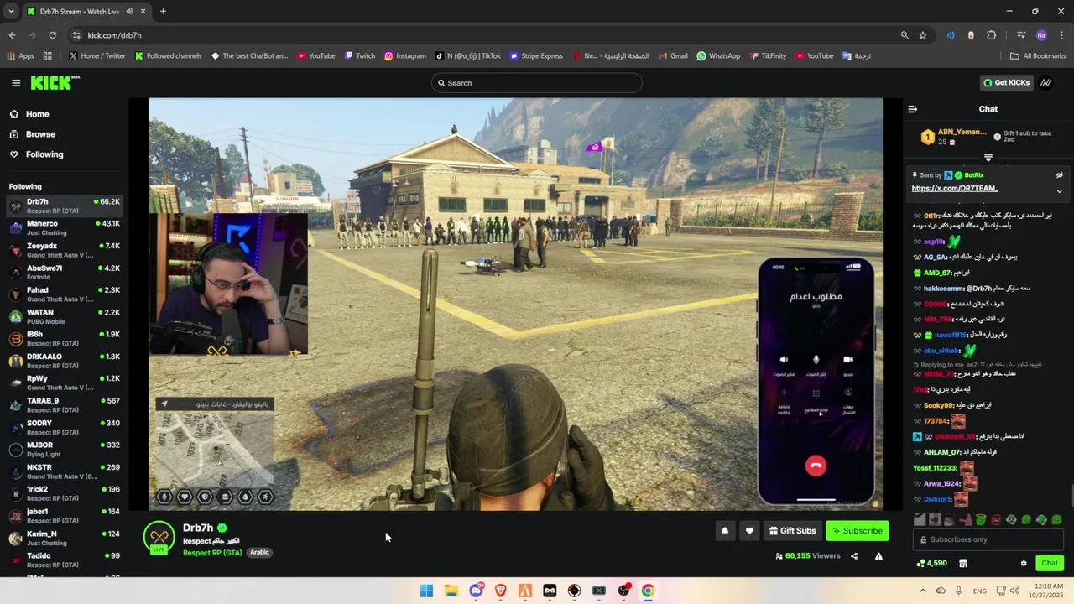
Task: Click the Drb7h streamer avatar
Action: [159, 537]
